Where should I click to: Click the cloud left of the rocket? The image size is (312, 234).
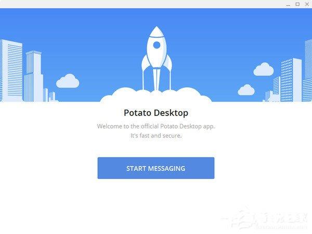pos(68,81)
